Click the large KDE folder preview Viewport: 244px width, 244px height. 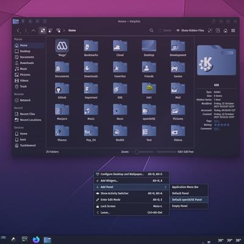point(217,60)
